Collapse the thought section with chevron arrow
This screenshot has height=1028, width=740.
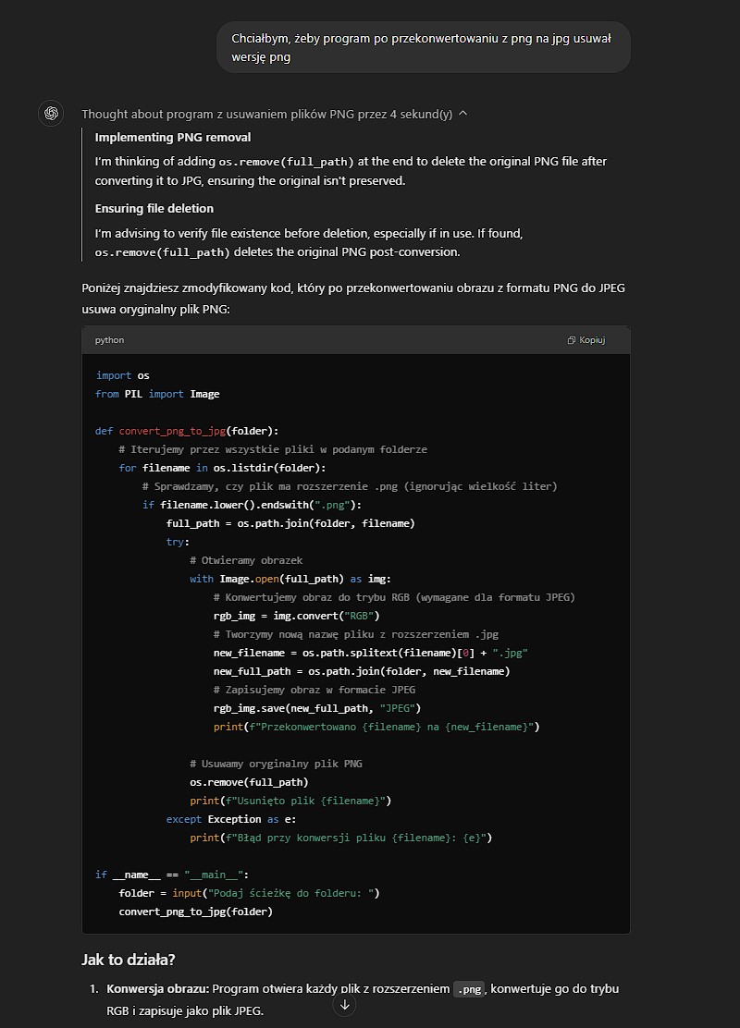click(463, 114)
